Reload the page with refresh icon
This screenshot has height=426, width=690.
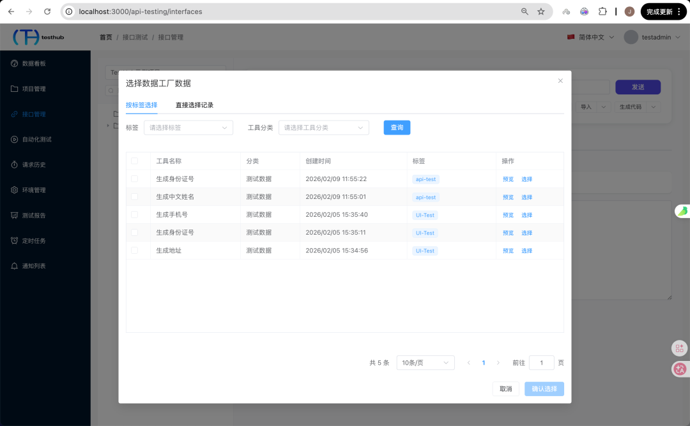[47, 11]
